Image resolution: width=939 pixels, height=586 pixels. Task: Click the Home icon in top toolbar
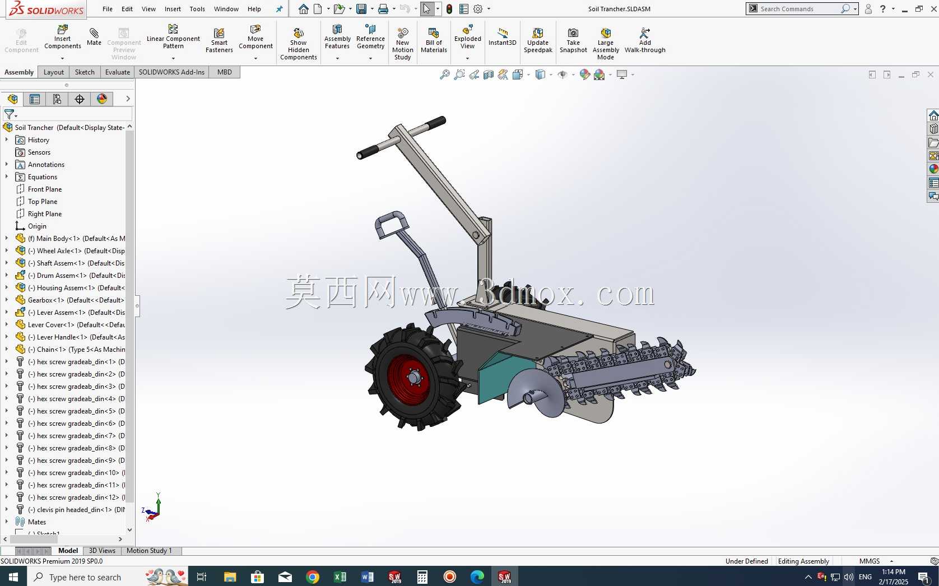(x=303, y=9)
